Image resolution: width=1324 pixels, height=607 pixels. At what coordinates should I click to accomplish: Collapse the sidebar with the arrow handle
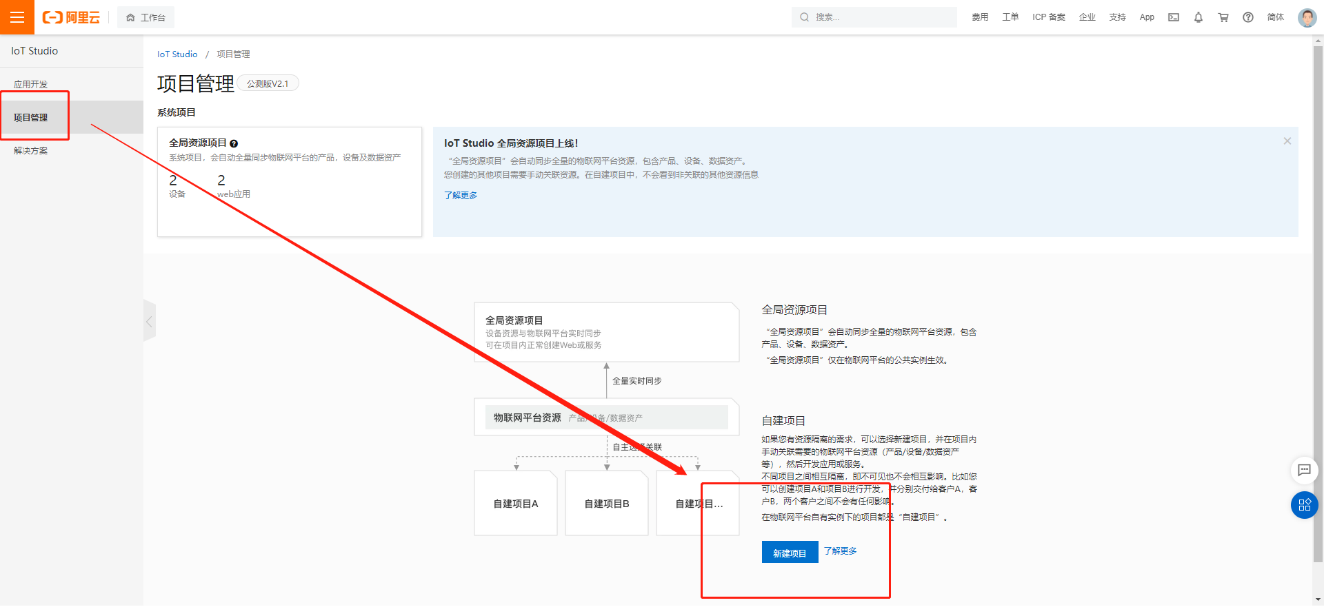[x=149, y=321]
